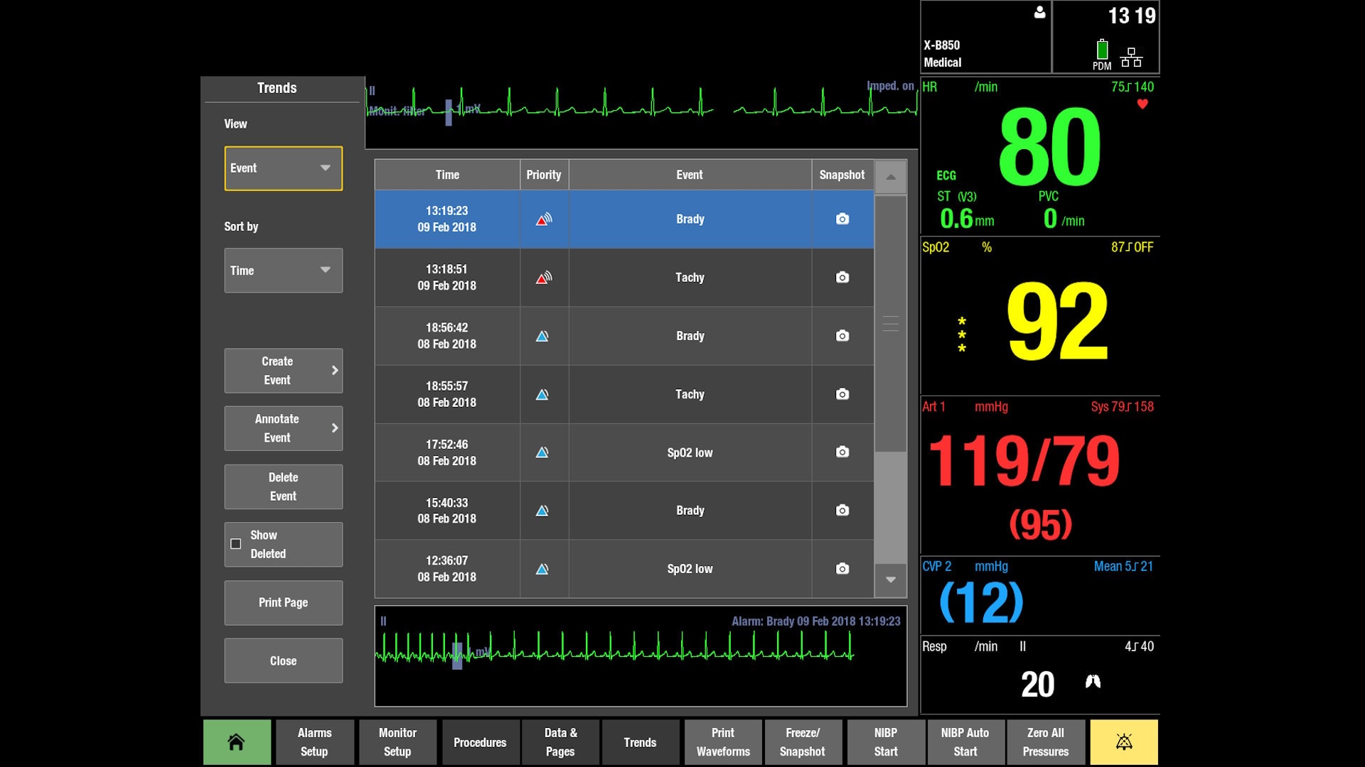
Task: Open Alarms Setup menu
Action: tap(314, 742)
